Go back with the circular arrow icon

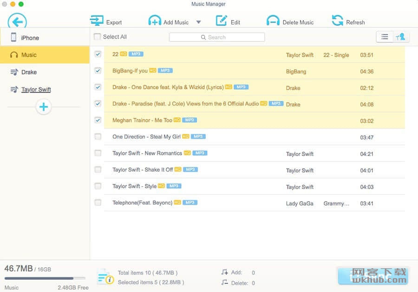(x=17, y=21)
